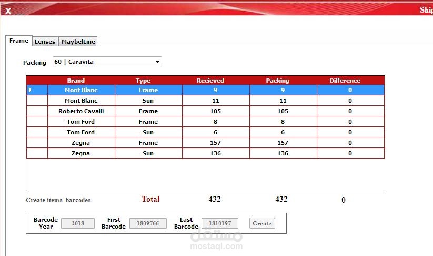The height and width of the screenshot is (256, 433).
Task: Click row header of Roberto Cavalli row
Action: click(37, 111)
